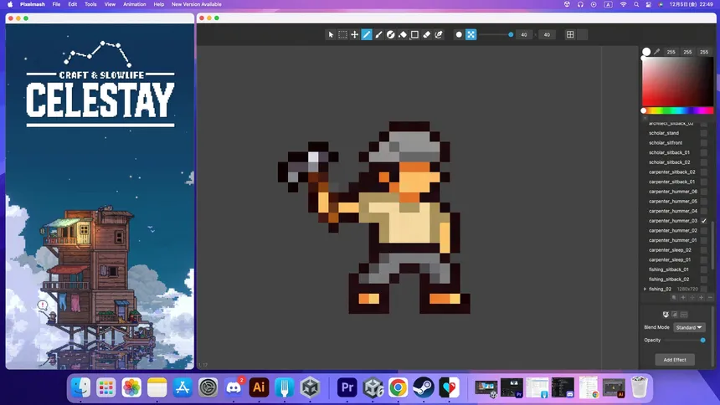Toggle visibility of carpenter_hummer_03 layer

coord(703,221)
